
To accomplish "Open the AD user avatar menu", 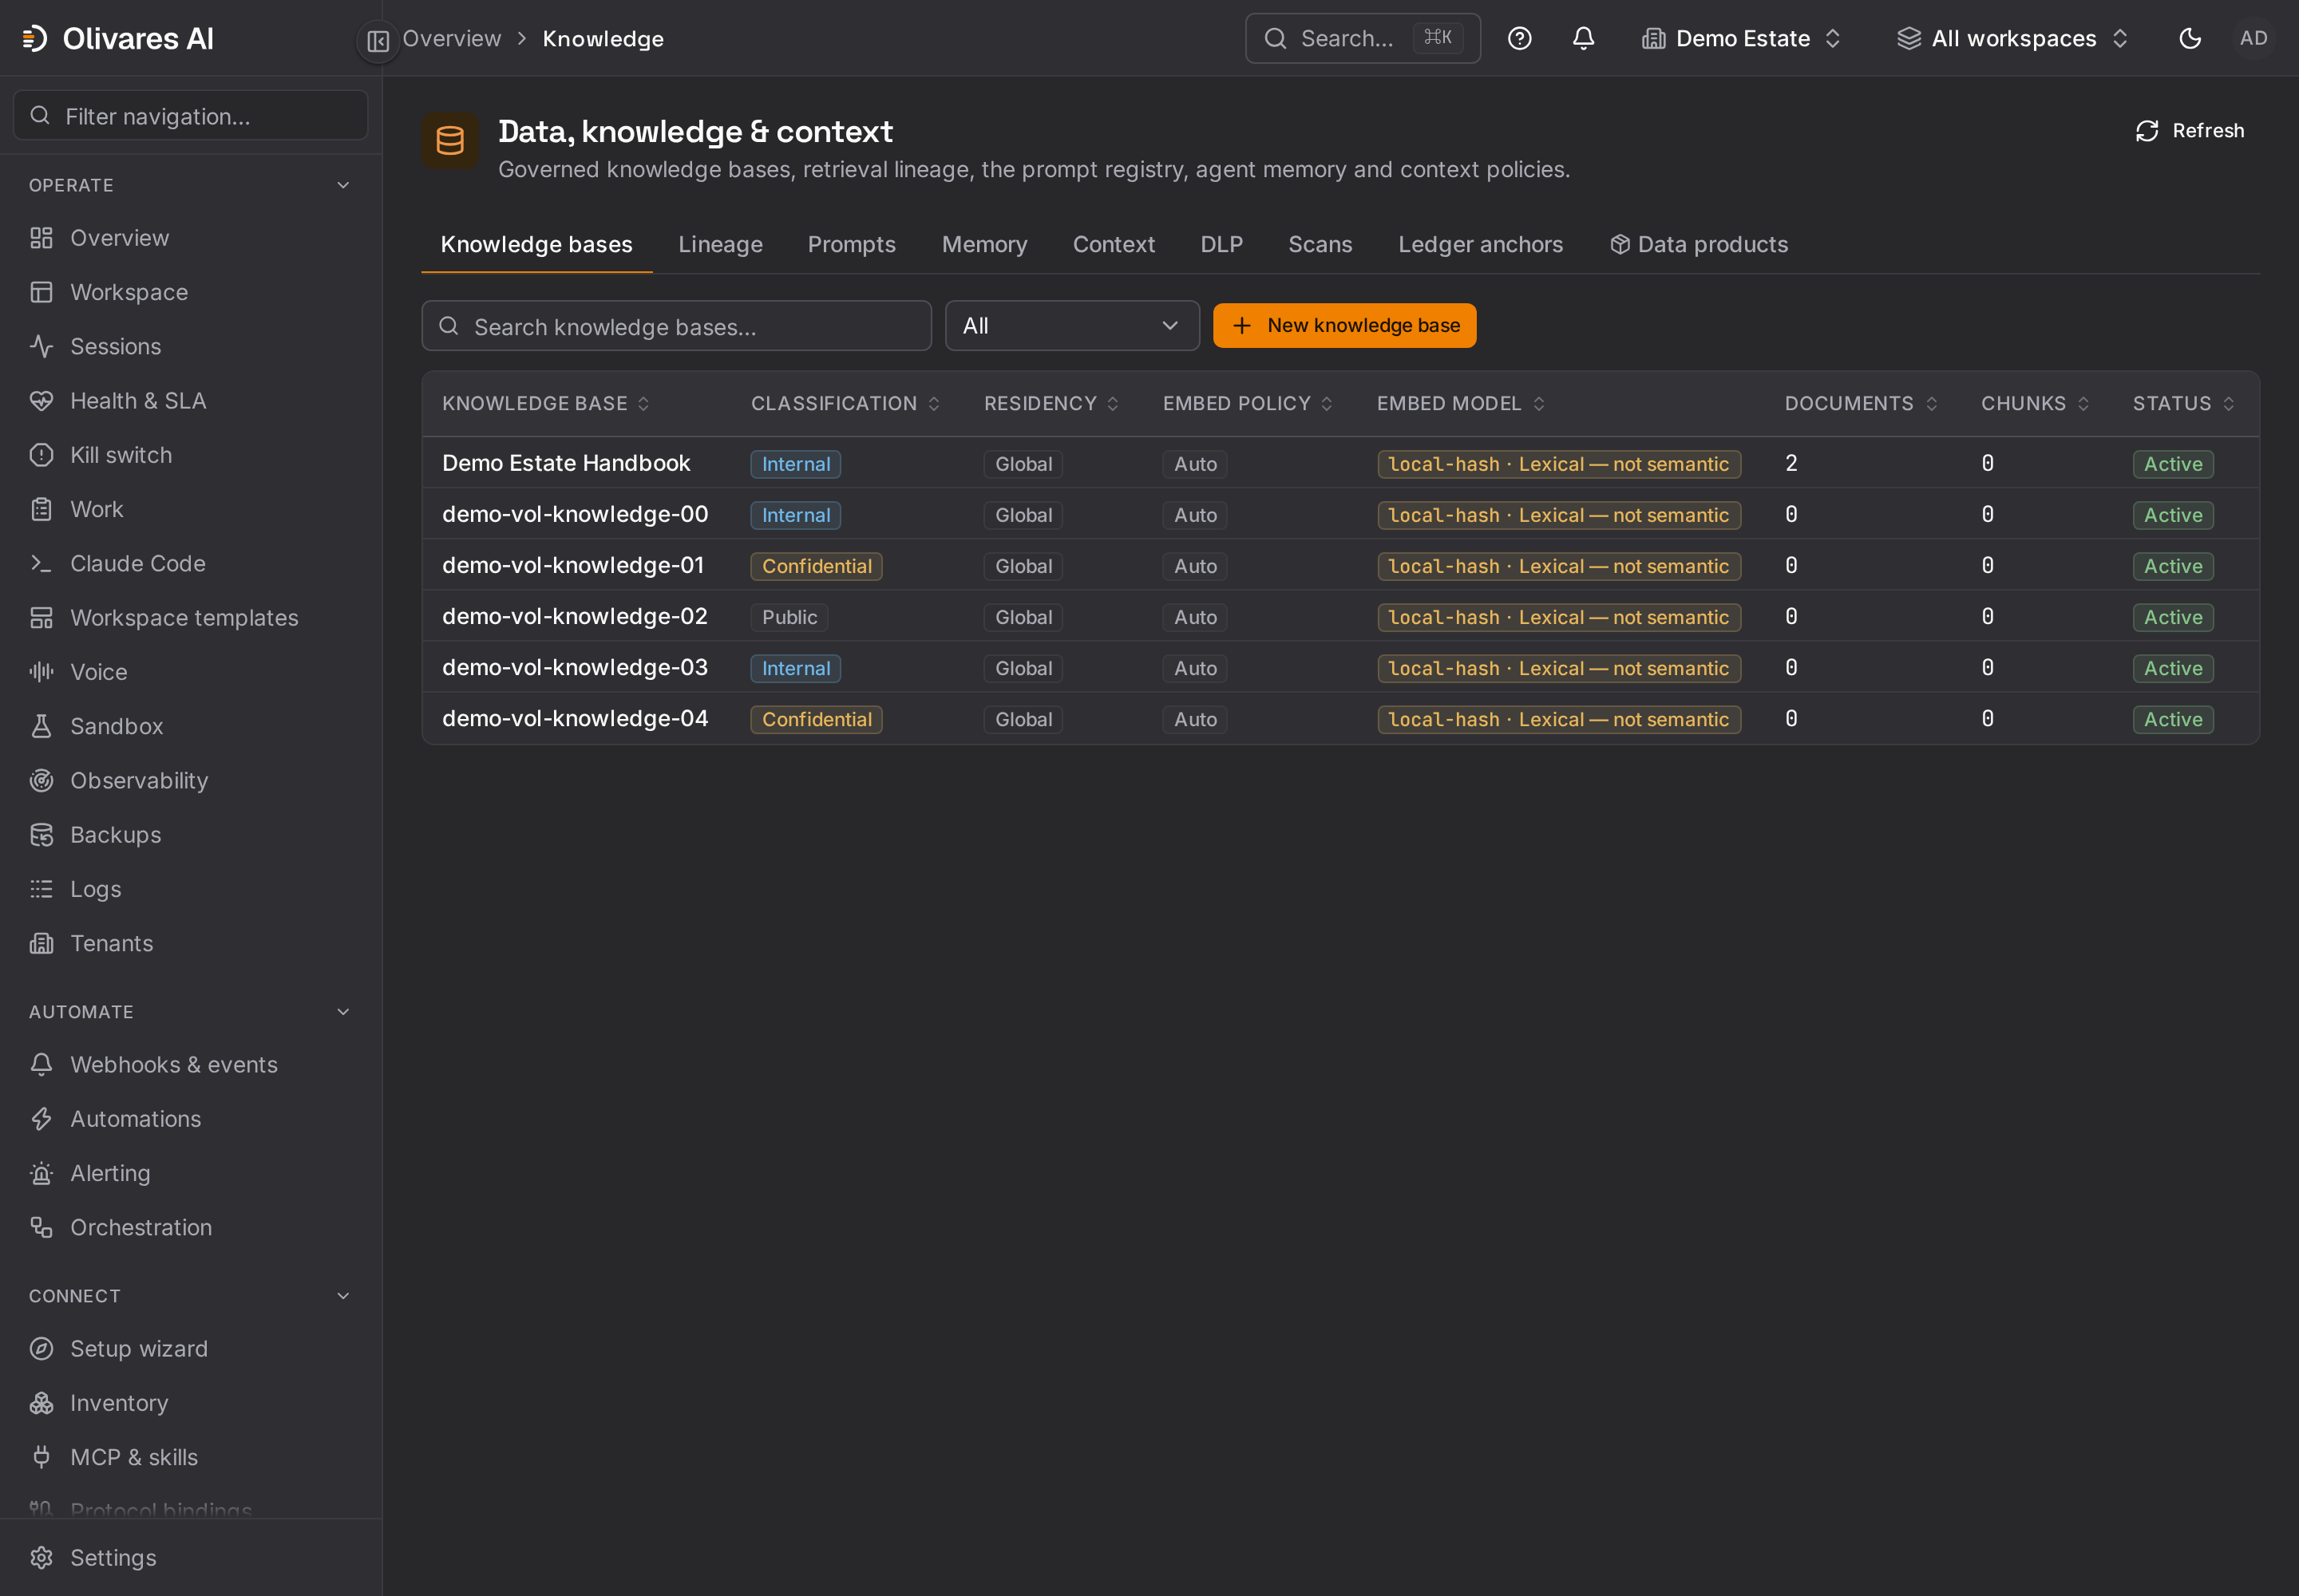I will click(x=2253, y=39).
